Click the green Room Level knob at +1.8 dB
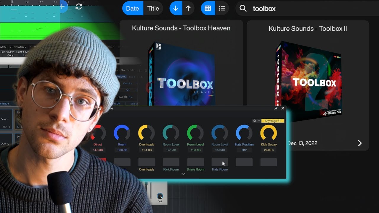The height and width of the screenshot is (213, 379). tap(195, 133)
